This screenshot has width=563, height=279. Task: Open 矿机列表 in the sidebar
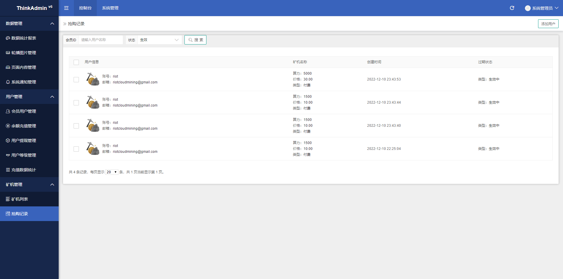click(20, 199)
